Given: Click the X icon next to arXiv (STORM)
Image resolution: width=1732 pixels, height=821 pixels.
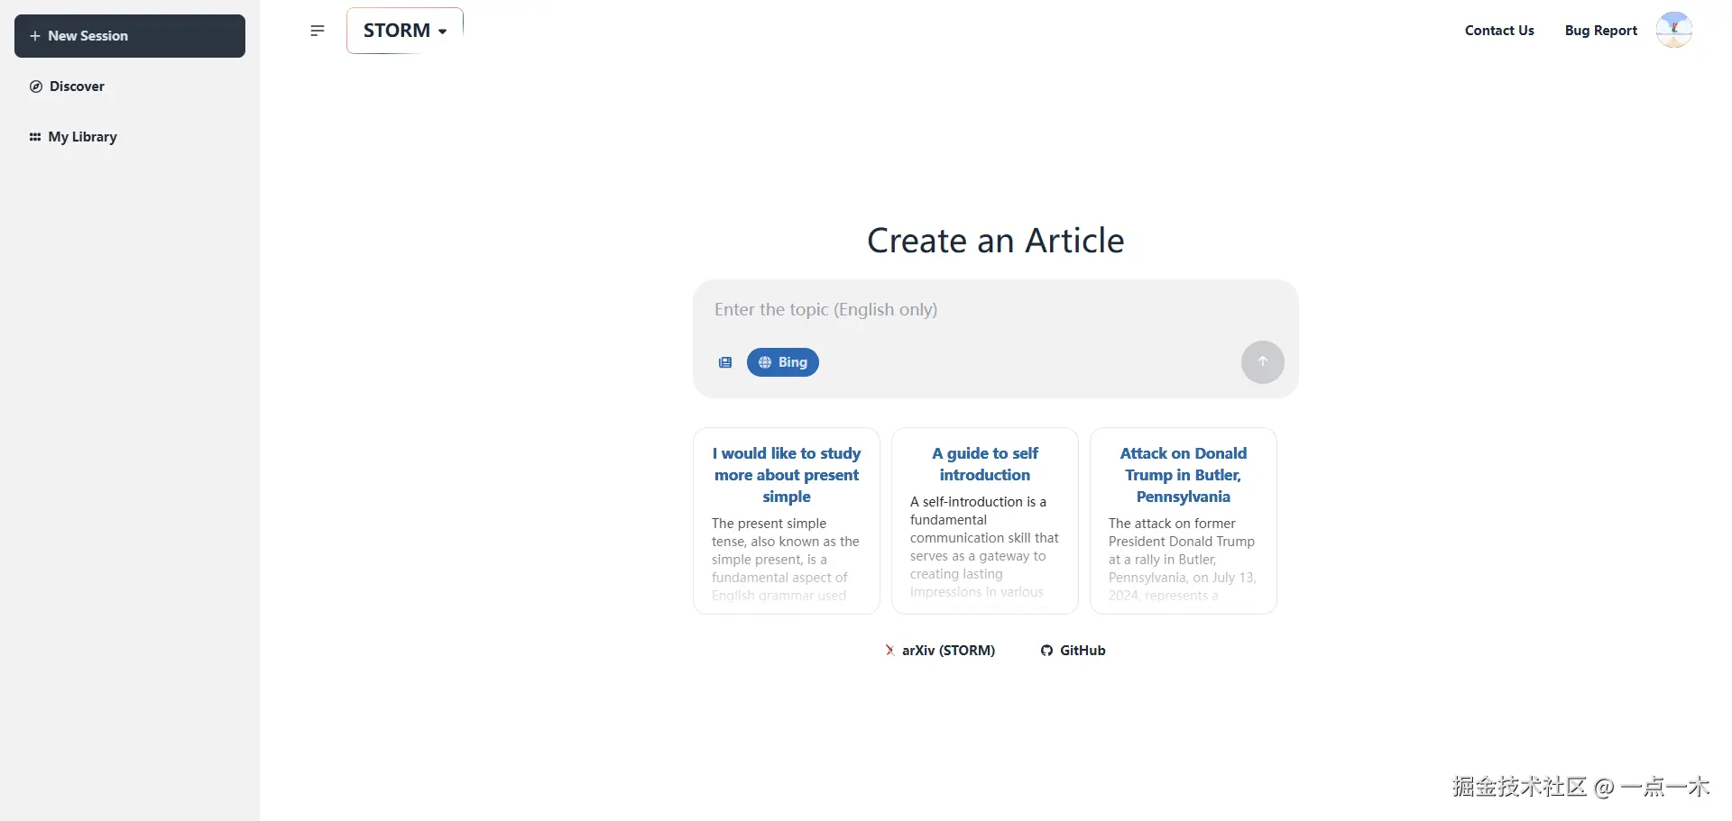Looking at the screenshot, I should pyautogui.click(x=889, y=650).
